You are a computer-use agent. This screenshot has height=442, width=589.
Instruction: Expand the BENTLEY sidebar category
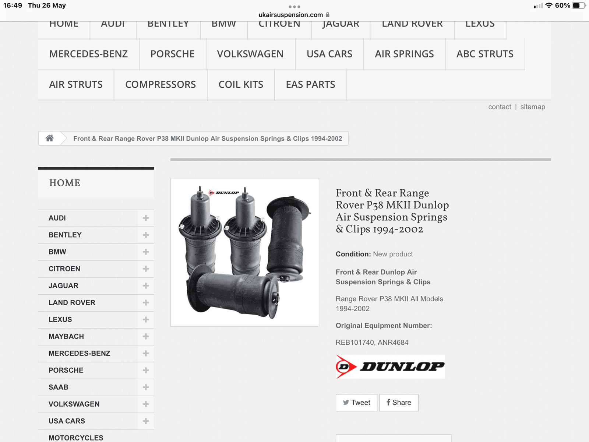point(146,235)
